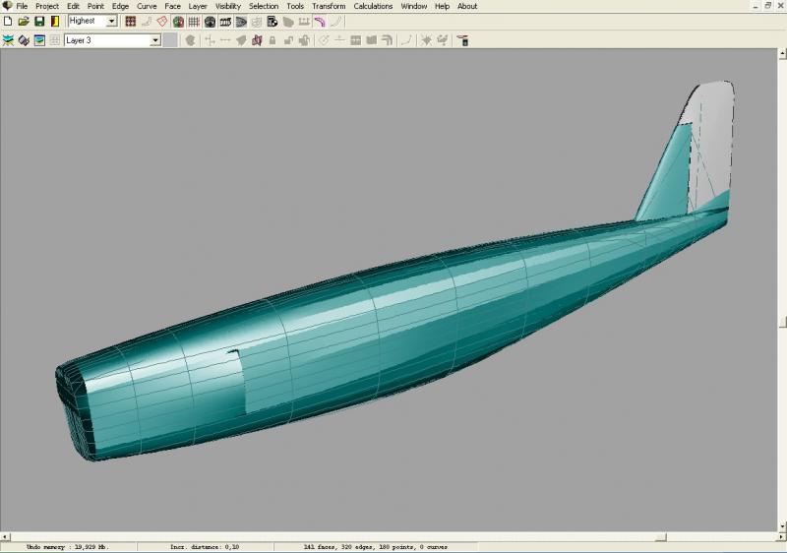The height and width of the screenshot is (553, 787).
Task: Expand the Layer 3 active layer dropdown
Action: click(x=154, y=40)
